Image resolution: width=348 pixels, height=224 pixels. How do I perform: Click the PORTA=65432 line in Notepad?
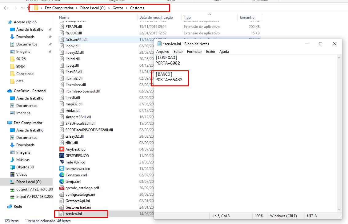tap(169, 80)
